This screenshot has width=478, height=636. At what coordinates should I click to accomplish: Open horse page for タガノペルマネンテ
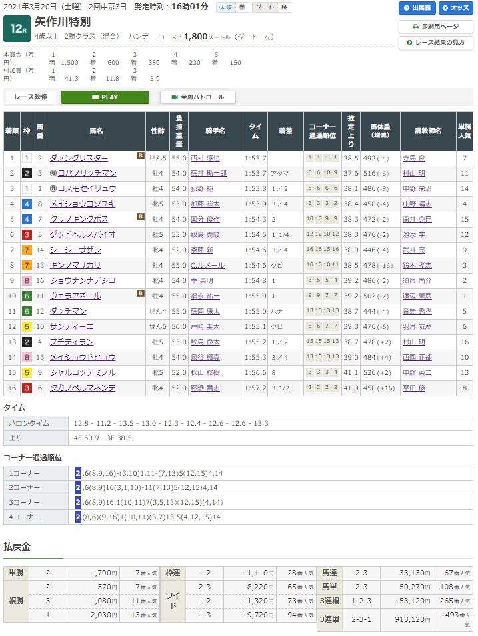[x=82, y=388]
